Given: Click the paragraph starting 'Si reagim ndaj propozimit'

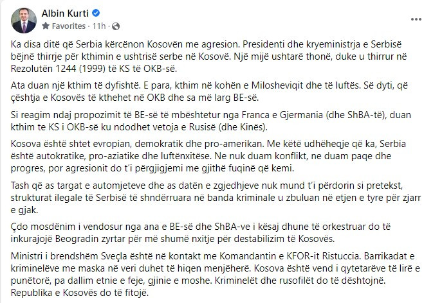Looking at the screenshot, I should [x=210, y=121].
